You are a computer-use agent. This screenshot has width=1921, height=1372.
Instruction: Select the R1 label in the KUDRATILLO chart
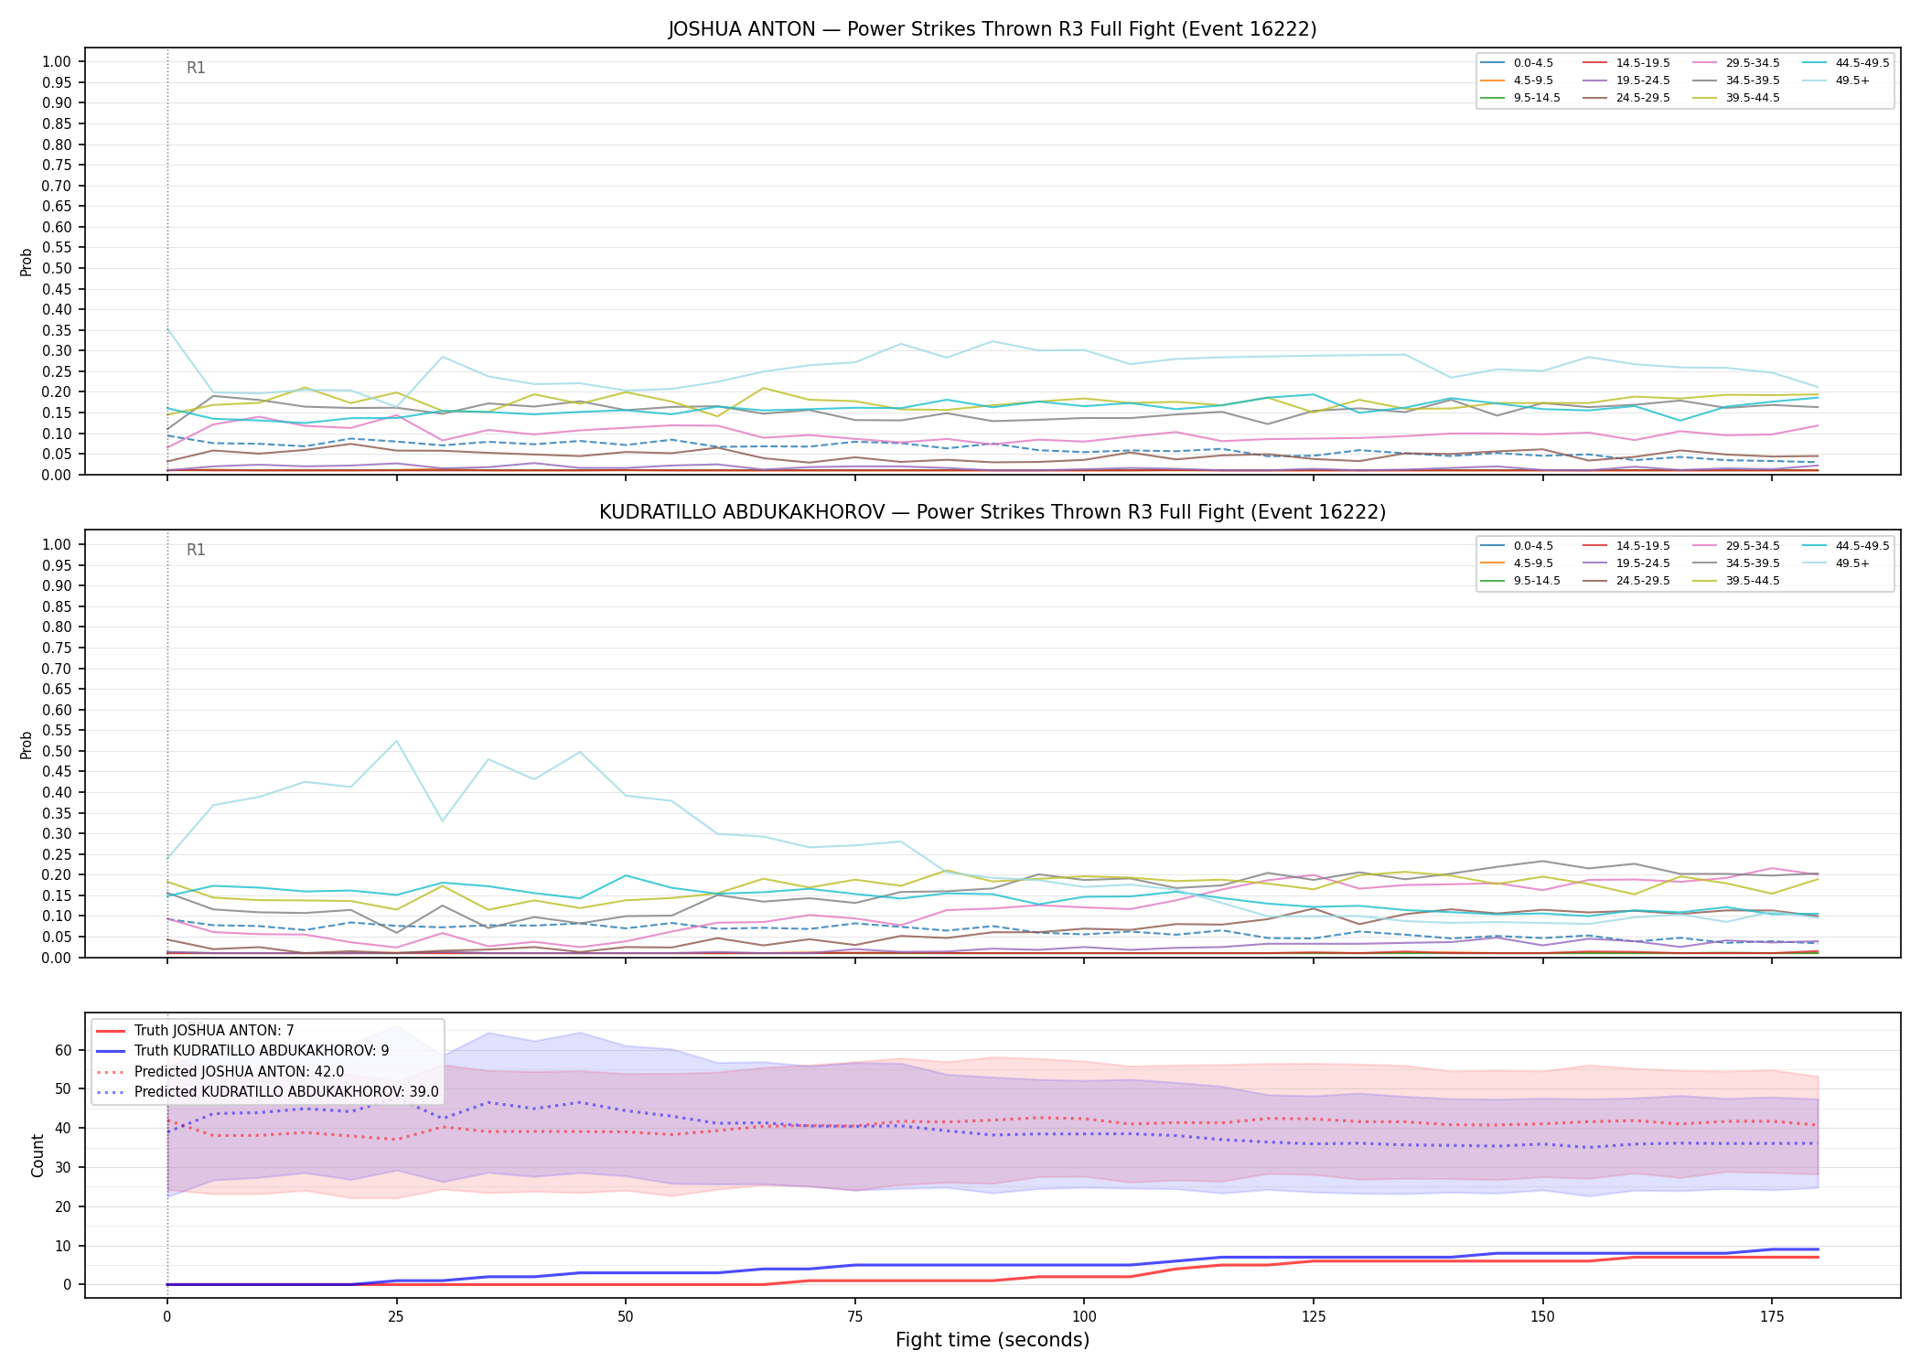(196, 550)
